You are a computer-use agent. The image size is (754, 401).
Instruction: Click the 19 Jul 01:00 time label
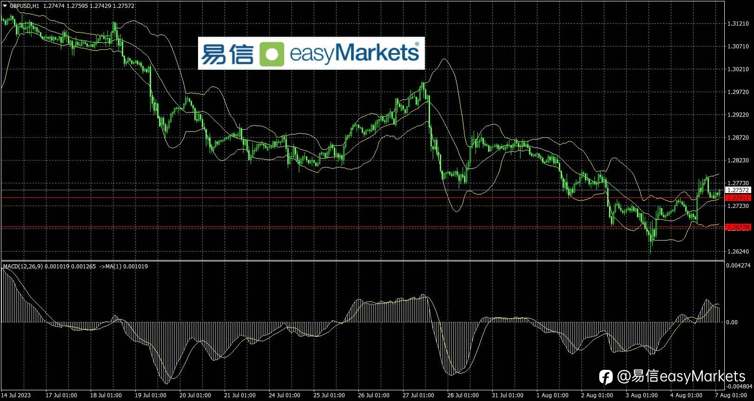click(x=151, y=395)
